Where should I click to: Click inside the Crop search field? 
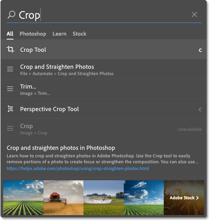[x=104, y=15]
